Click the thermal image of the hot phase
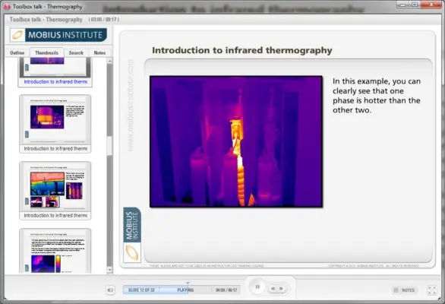The height and width of the screenshot is (304, 445). pyautogui.click(x=236, y=141)
